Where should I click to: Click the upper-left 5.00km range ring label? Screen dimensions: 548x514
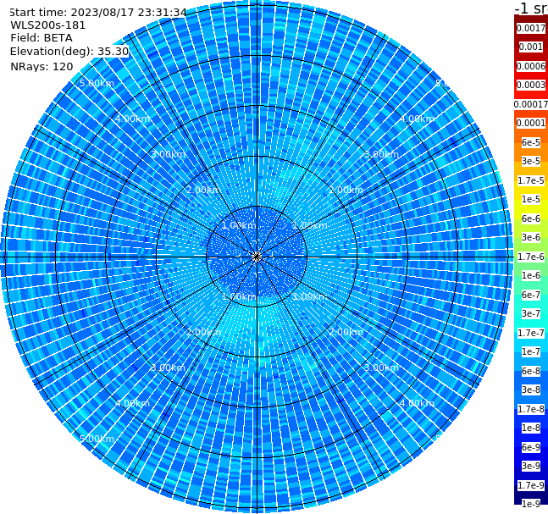tap(97, 83)
